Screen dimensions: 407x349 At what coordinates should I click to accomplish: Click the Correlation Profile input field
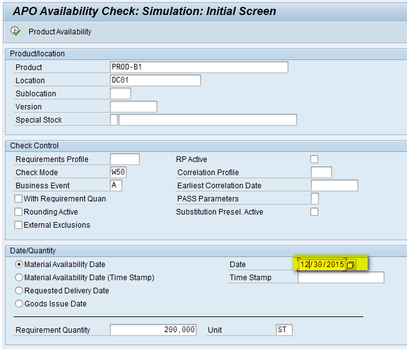click(321, 172)
